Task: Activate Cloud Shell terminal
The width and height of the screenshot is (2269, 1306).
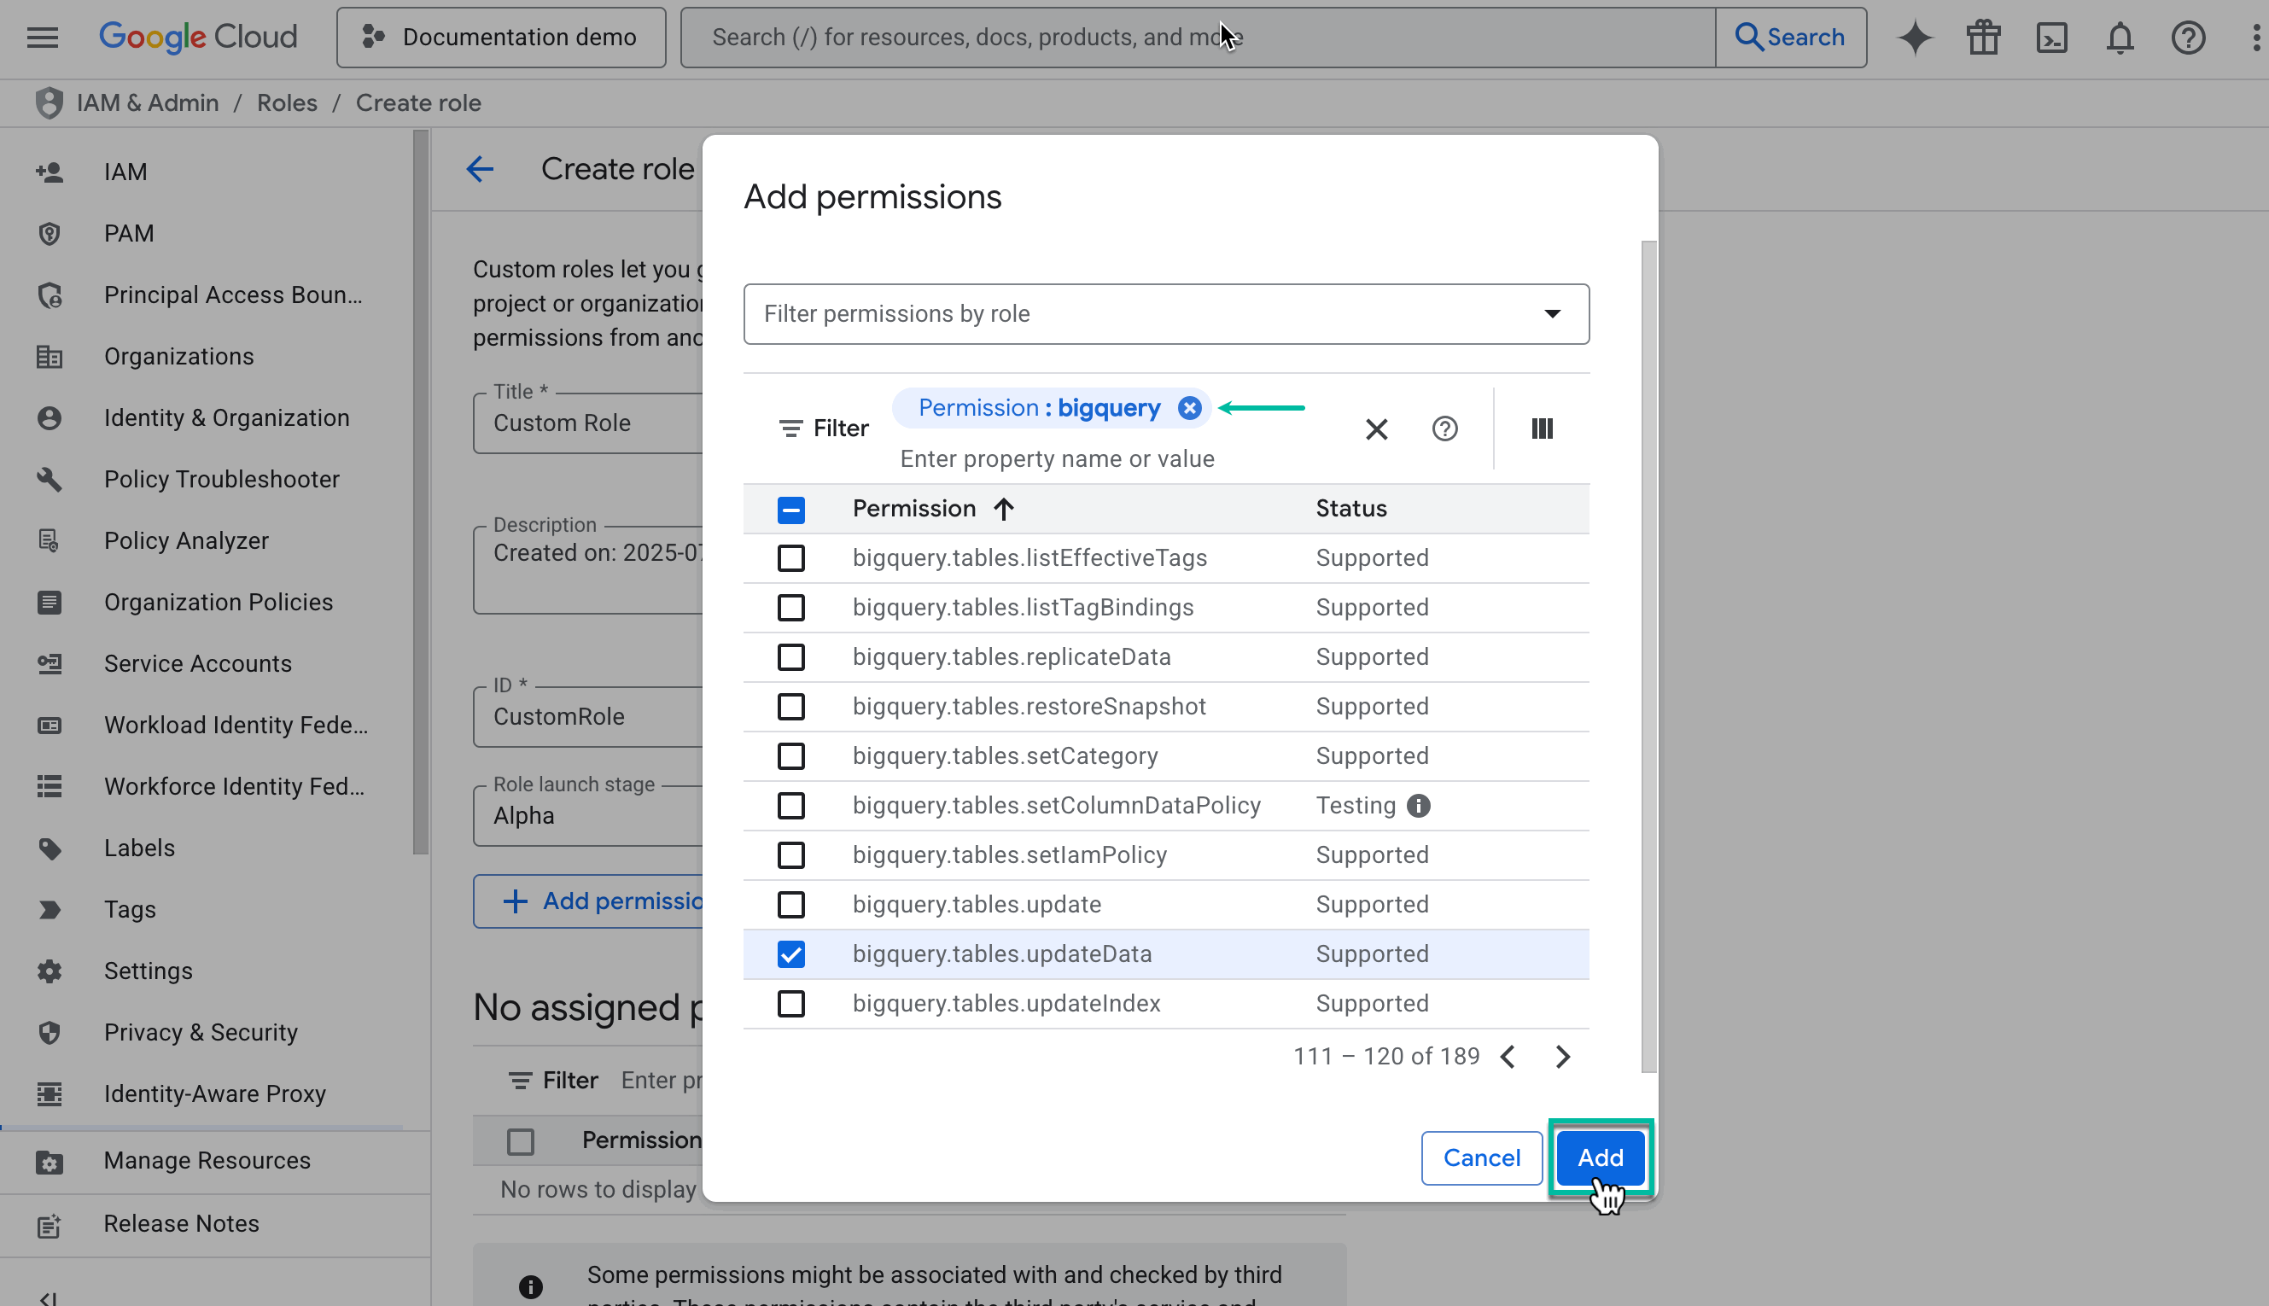Action: (x=2051, y=37)
